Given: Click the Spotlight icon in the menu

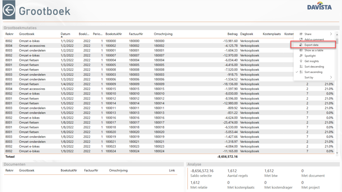Looking at the screenshot, I should (301, 56).
